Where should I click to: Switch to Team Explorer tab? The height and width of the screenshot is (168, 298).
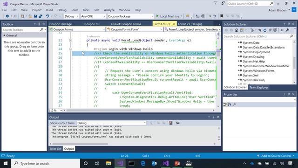(259, 87)
